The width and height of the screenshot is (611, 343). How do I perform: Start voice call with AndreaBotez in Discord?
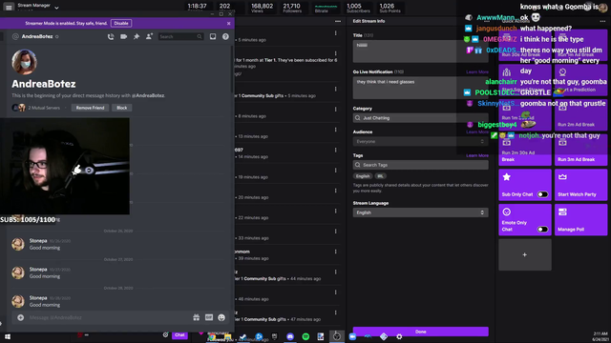click(111, 36)
